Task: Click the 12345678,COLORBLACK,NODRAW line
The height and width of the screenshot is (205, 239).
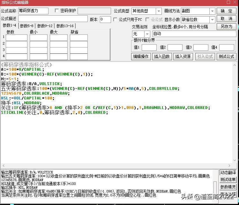Action: pos(35,93)
